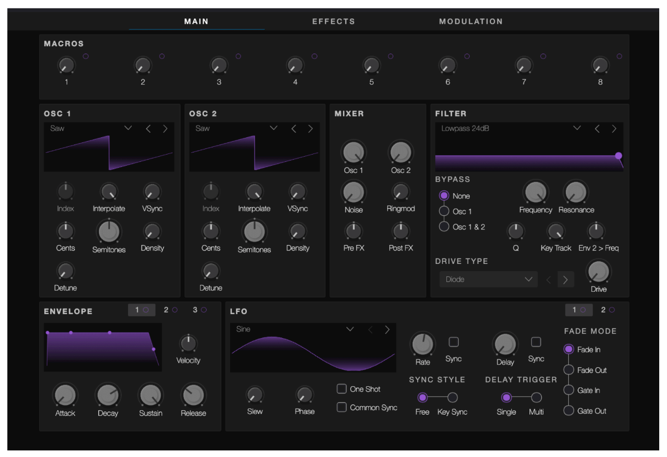The height and width of the screenshot is (457, 667).
Task: Click previous waveform arrow in OSC 2
Action: pos(293,129)
